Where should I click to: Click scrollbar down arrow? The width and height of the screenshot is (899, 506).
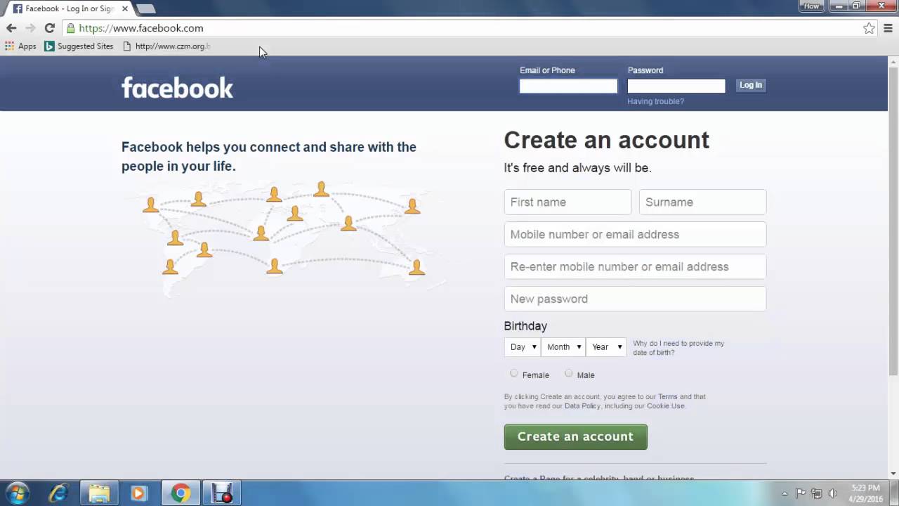click(x=893, y=474)
